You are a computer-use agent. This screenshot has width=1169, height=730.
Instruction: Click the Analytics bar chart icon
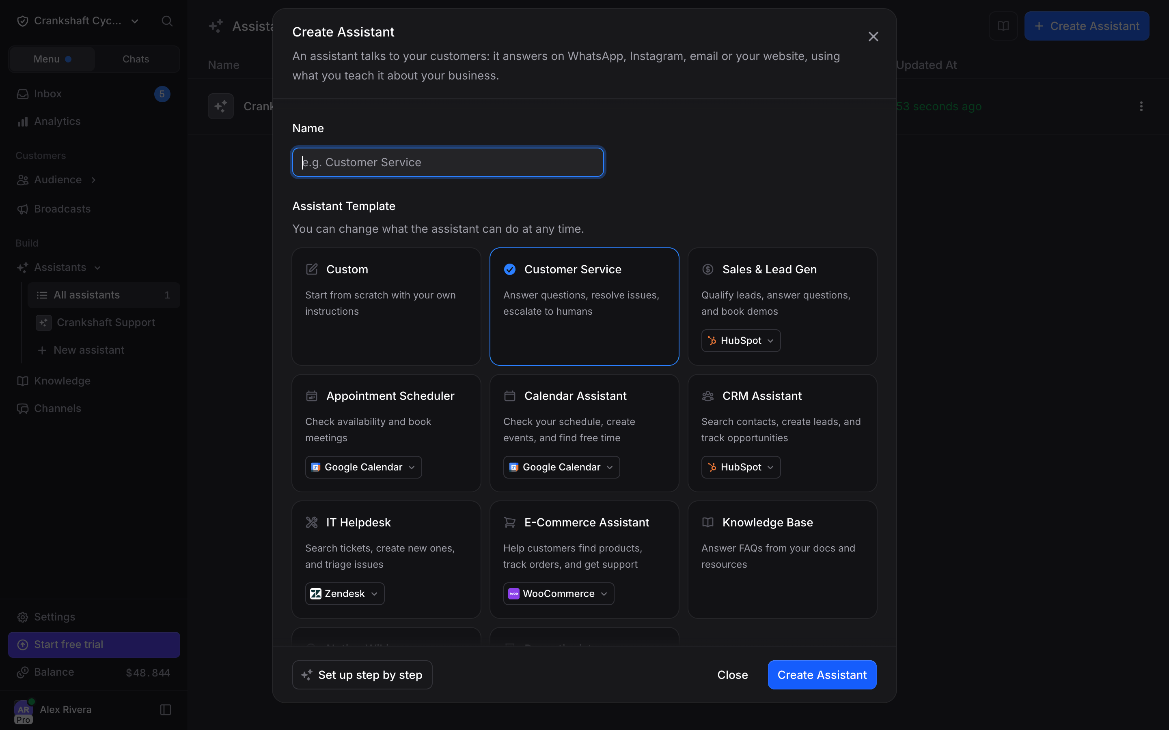click(x=22, y=121)
